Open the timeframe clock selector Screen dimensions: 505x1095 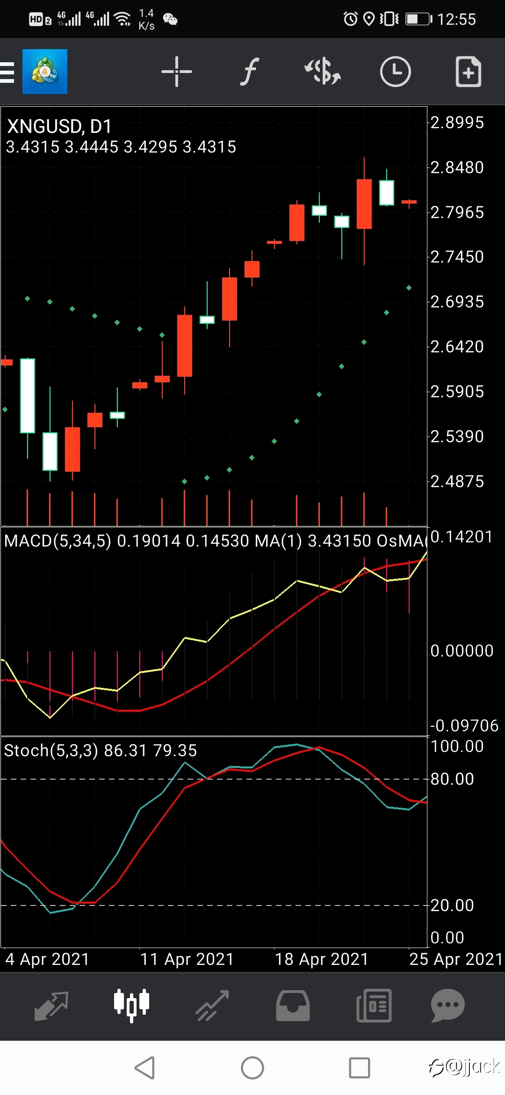click(x=396, y=72)
